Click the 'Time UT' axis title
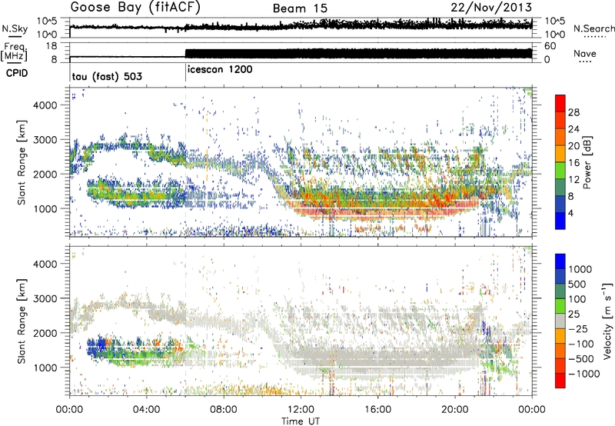This screenshot has height=426, width=615. [301, 421]
